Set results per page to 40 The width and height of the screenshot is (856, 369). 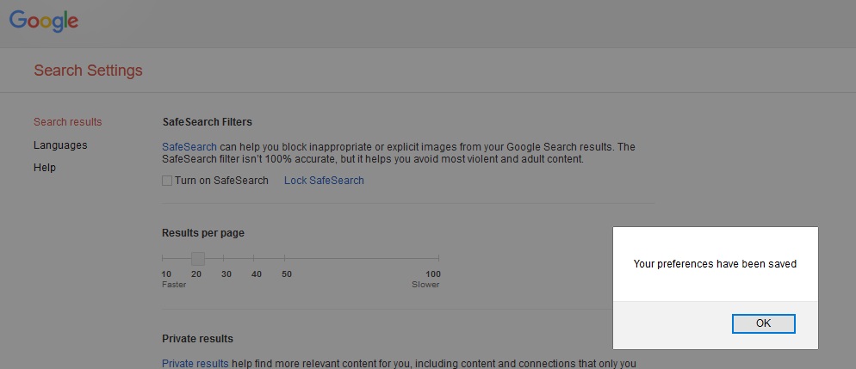tap(257, 274)
